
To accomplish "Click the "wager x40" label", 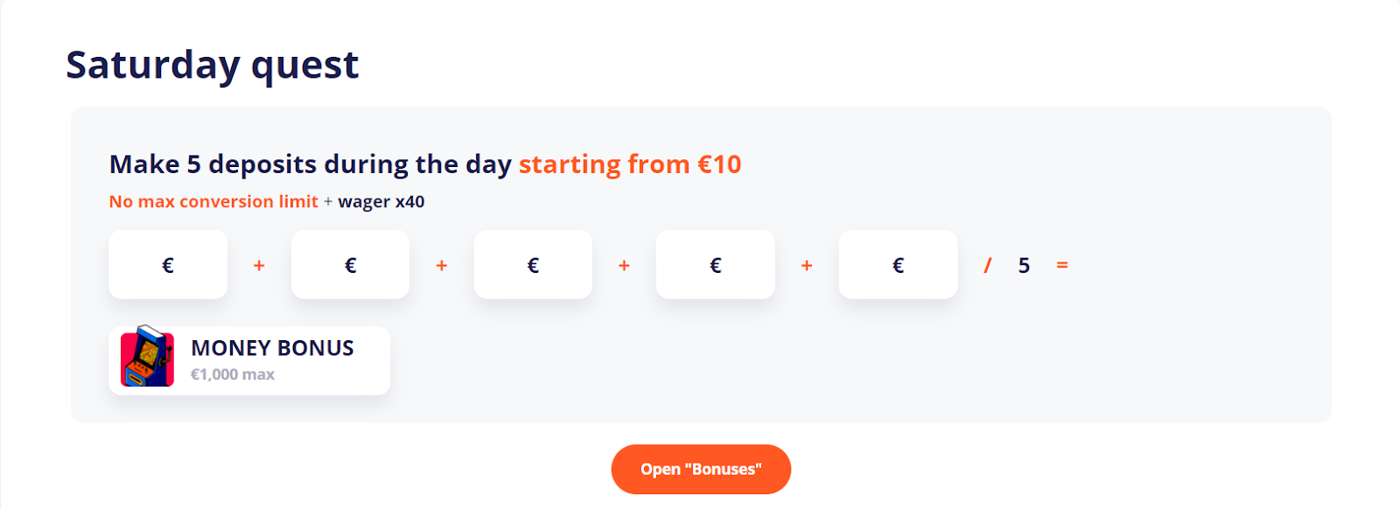I will click(x=381, y=202).
